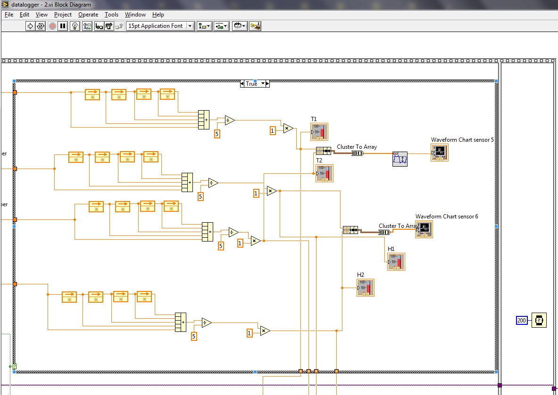Click Run Continuously button
The image size is (558, 395).
click(x=41, y=26)
